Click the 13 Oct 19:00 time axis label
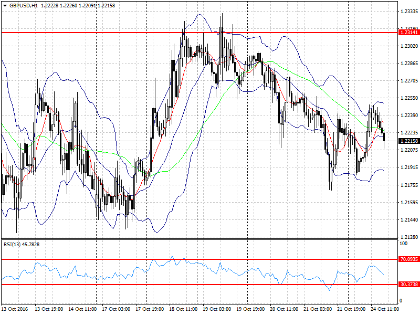Screen dimensions: 420x315 tap(49, 309)
